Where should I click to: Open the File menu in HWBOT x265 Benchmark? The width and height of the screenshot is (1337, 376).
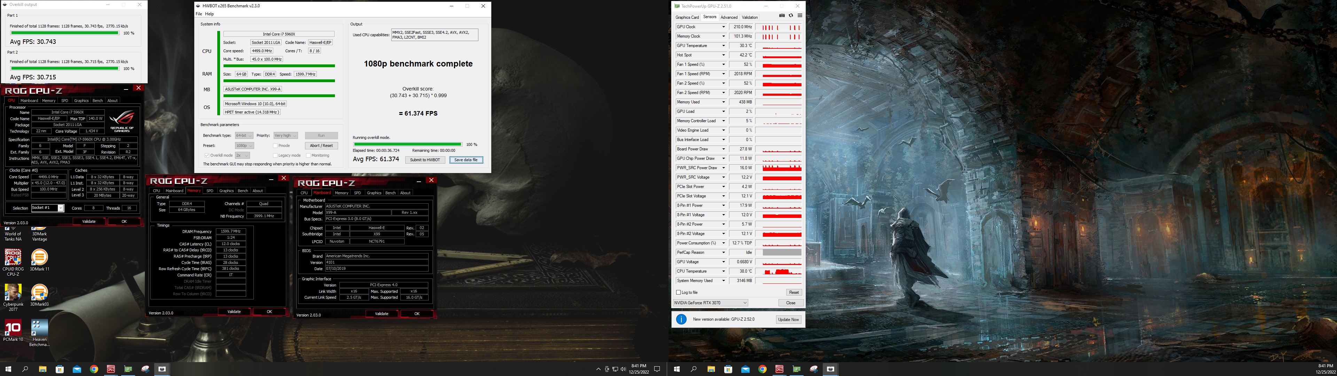(199, 14)
